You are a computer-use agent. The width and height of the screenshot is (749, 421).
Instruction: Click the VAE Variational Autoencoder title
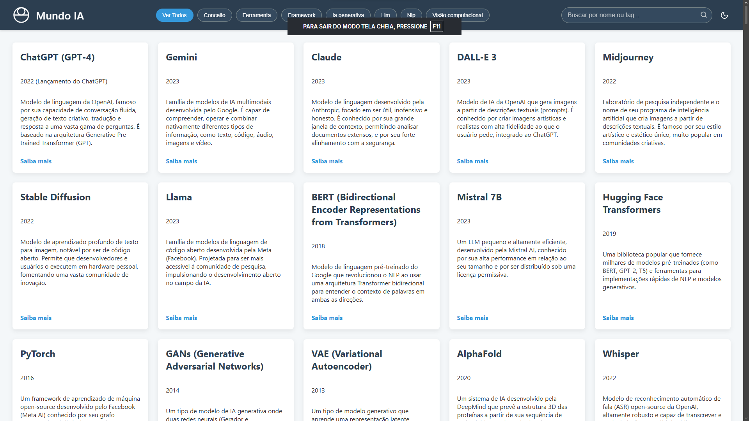coord(347,360)
